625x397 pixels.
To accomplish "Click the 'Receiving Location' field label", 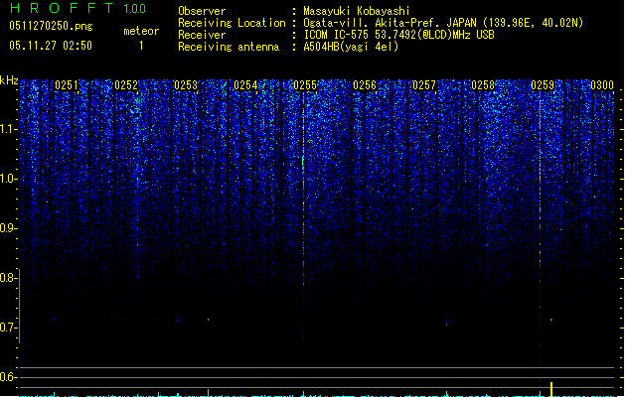I will click(x=232, y=23).
